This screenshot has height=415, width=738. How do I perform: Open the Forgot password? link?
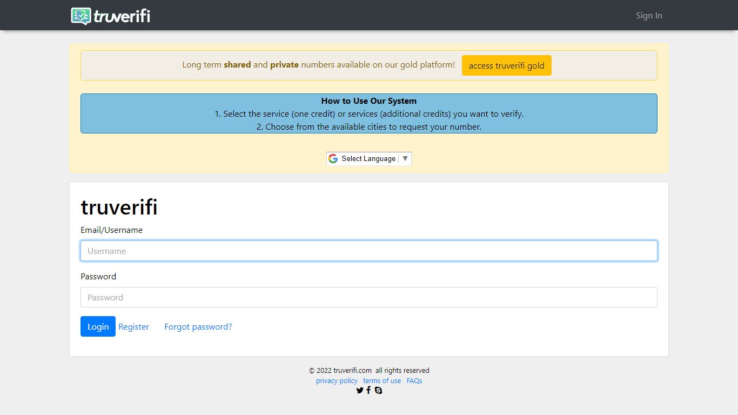tap(198, 326)
